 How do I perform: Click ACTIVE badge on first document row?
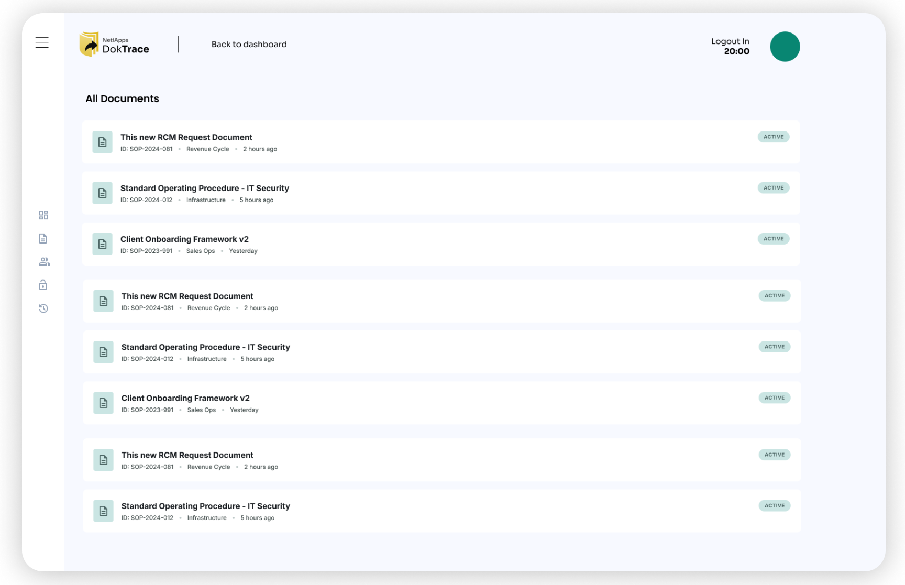pyautogui.click(x=773, y=137)
